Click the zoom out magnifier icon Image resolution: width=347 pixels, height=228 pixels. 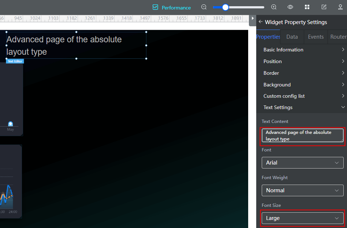(204, 7)
